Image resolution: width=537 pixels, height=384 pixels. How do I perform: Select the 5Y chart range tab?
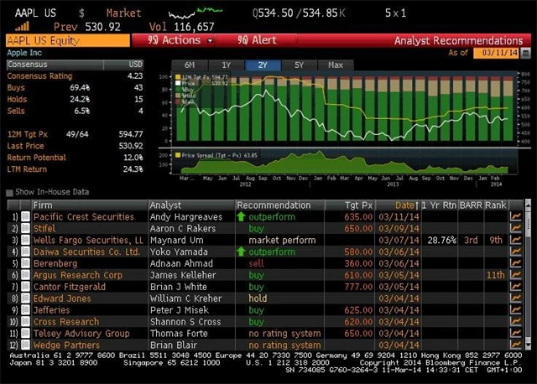(x=300, y=65)
